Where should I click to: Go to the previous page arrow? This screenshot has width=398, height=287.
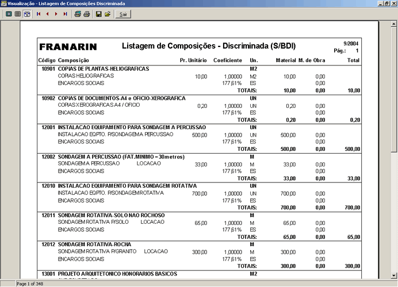48,14
